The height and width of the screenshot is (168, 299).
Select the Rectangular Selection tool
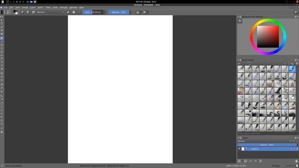click(x=2, y=104)
